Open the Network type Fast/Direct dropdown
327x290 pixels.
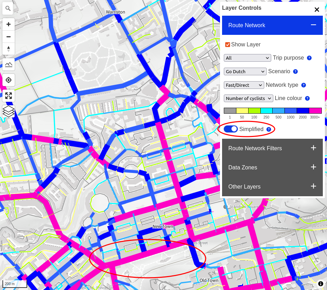[x=244, y=85]
